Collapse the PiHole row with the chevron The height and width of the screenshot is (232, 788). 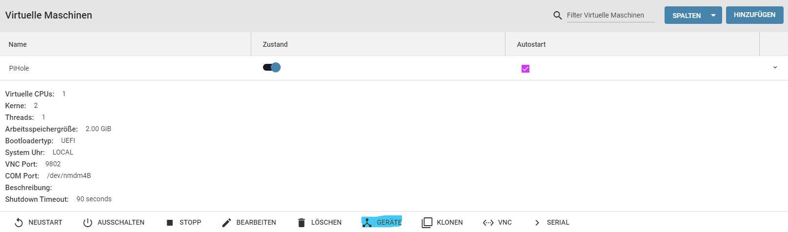[x=775, y=68]
